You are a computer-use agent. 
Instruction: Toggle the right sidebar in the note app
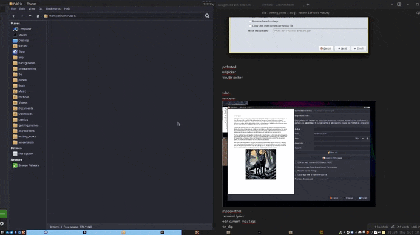(x=399, y=5)
